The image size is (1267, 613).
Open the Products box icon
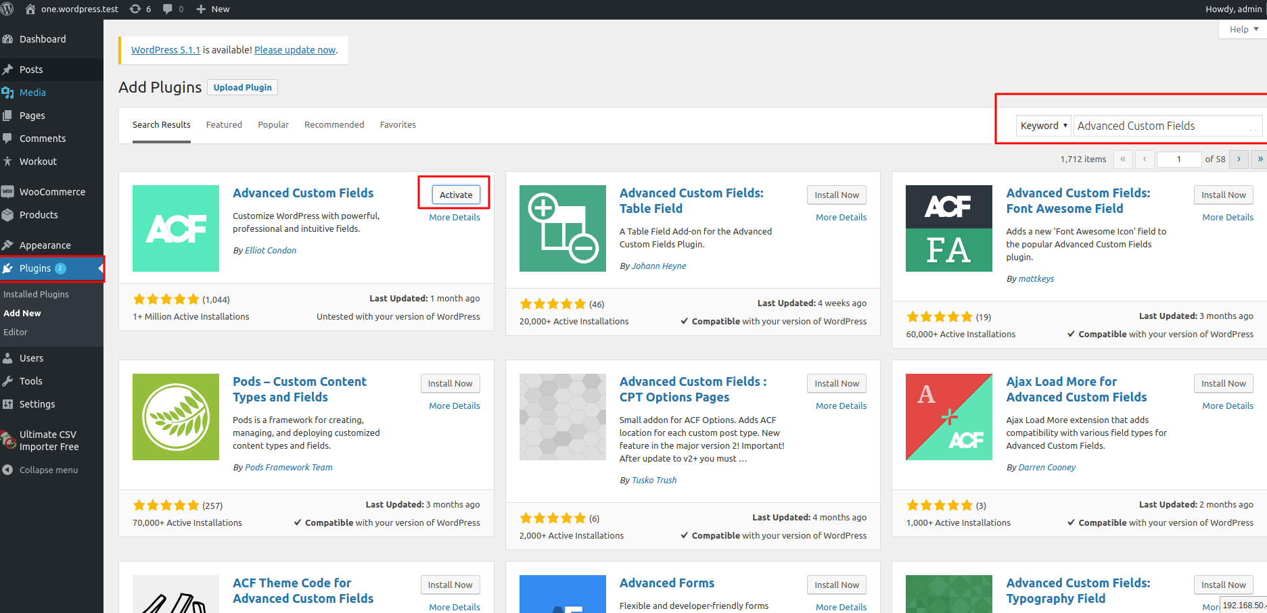tap(7, 215)
